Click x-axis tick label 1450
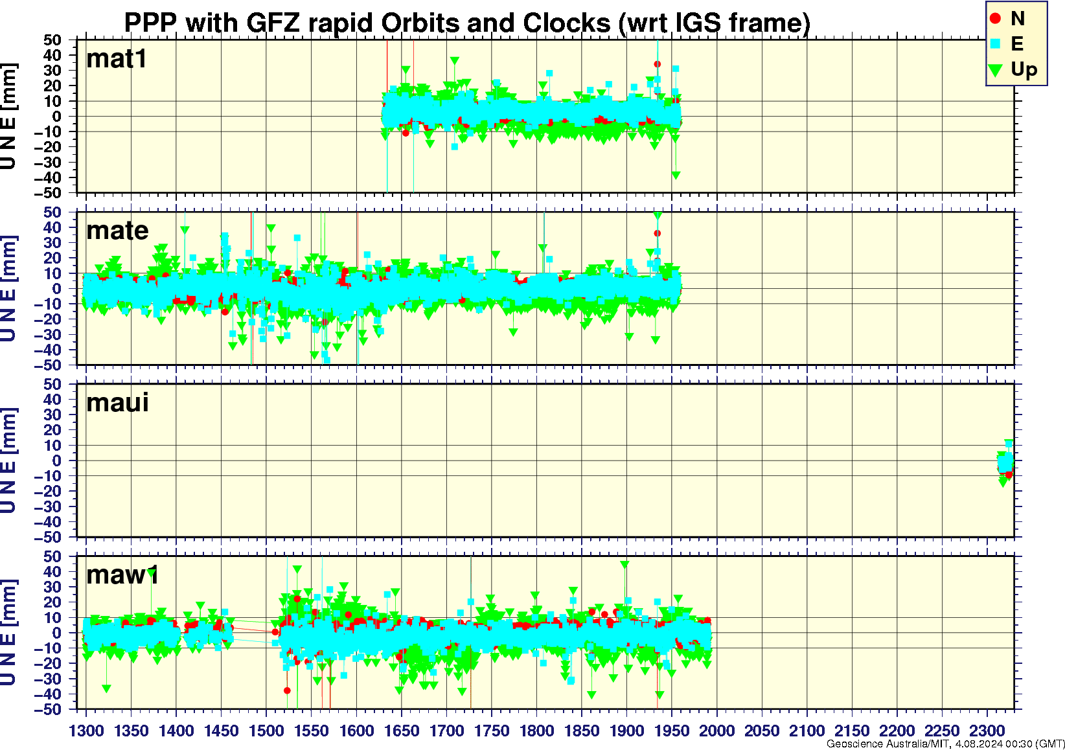 221,731
